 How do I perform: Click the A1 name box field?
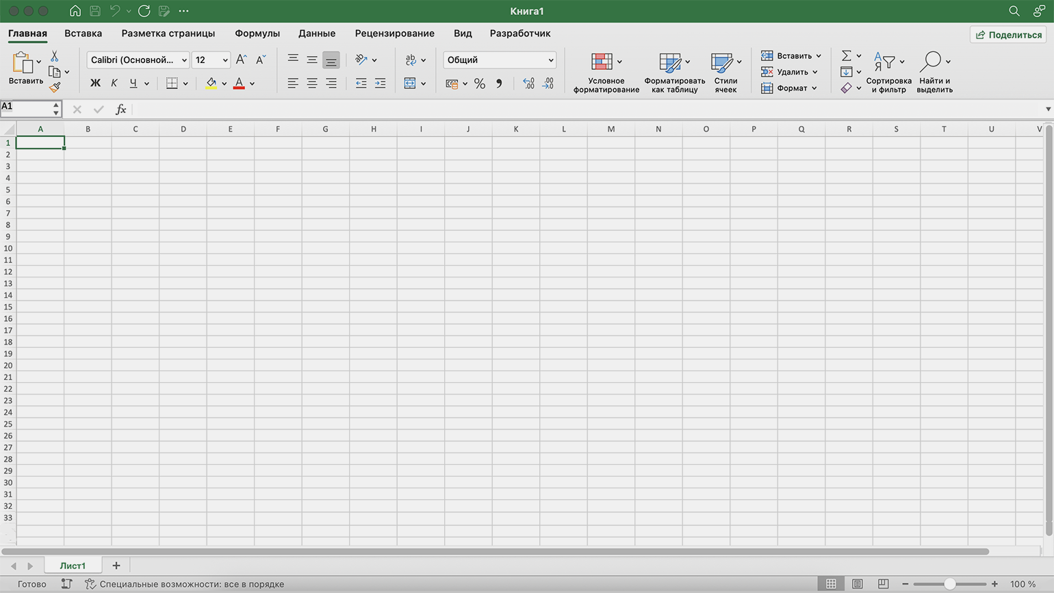coord(26,108)
